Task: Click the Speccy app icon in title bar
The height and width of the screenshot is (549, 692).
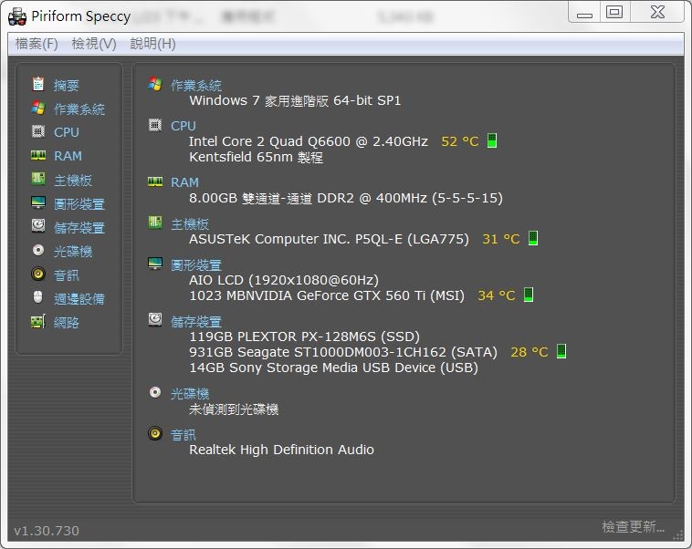Action: [17, 16]
